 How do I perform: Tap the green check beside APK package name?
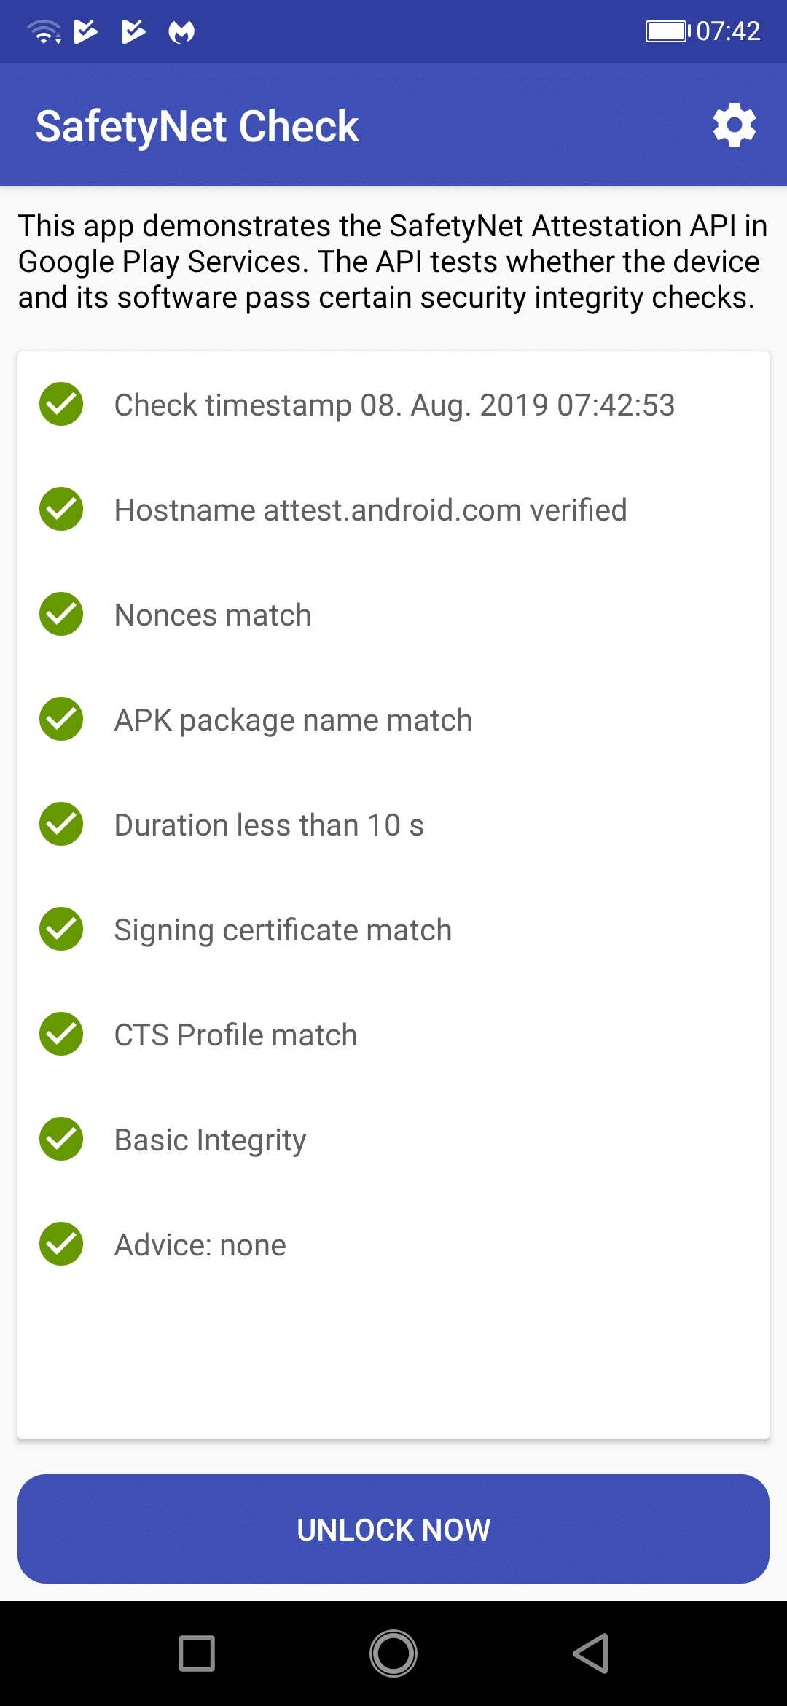click(x=61, y=719)
